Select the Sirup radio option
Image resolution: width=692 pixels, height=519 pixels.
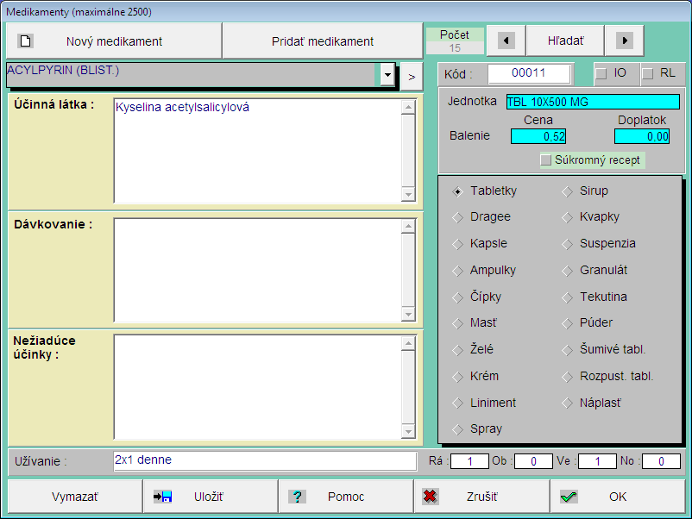point(567,191)
